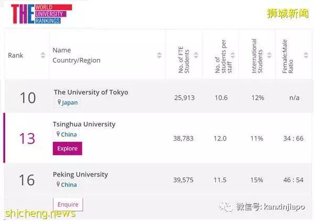Screen dimensions: 315x221
Task: Click Tsinghua's China location pin icon
Action: click(58, 134)
